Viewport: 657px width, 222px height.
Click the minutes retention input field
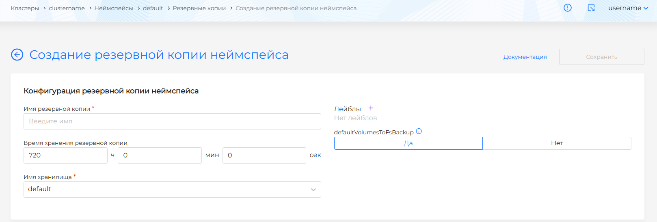click(160, 155)
